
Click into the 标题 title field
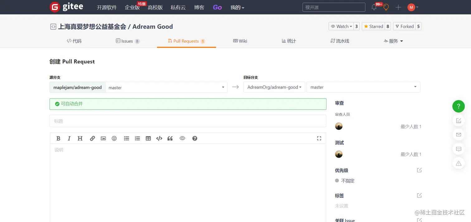(x=188, y=121)
